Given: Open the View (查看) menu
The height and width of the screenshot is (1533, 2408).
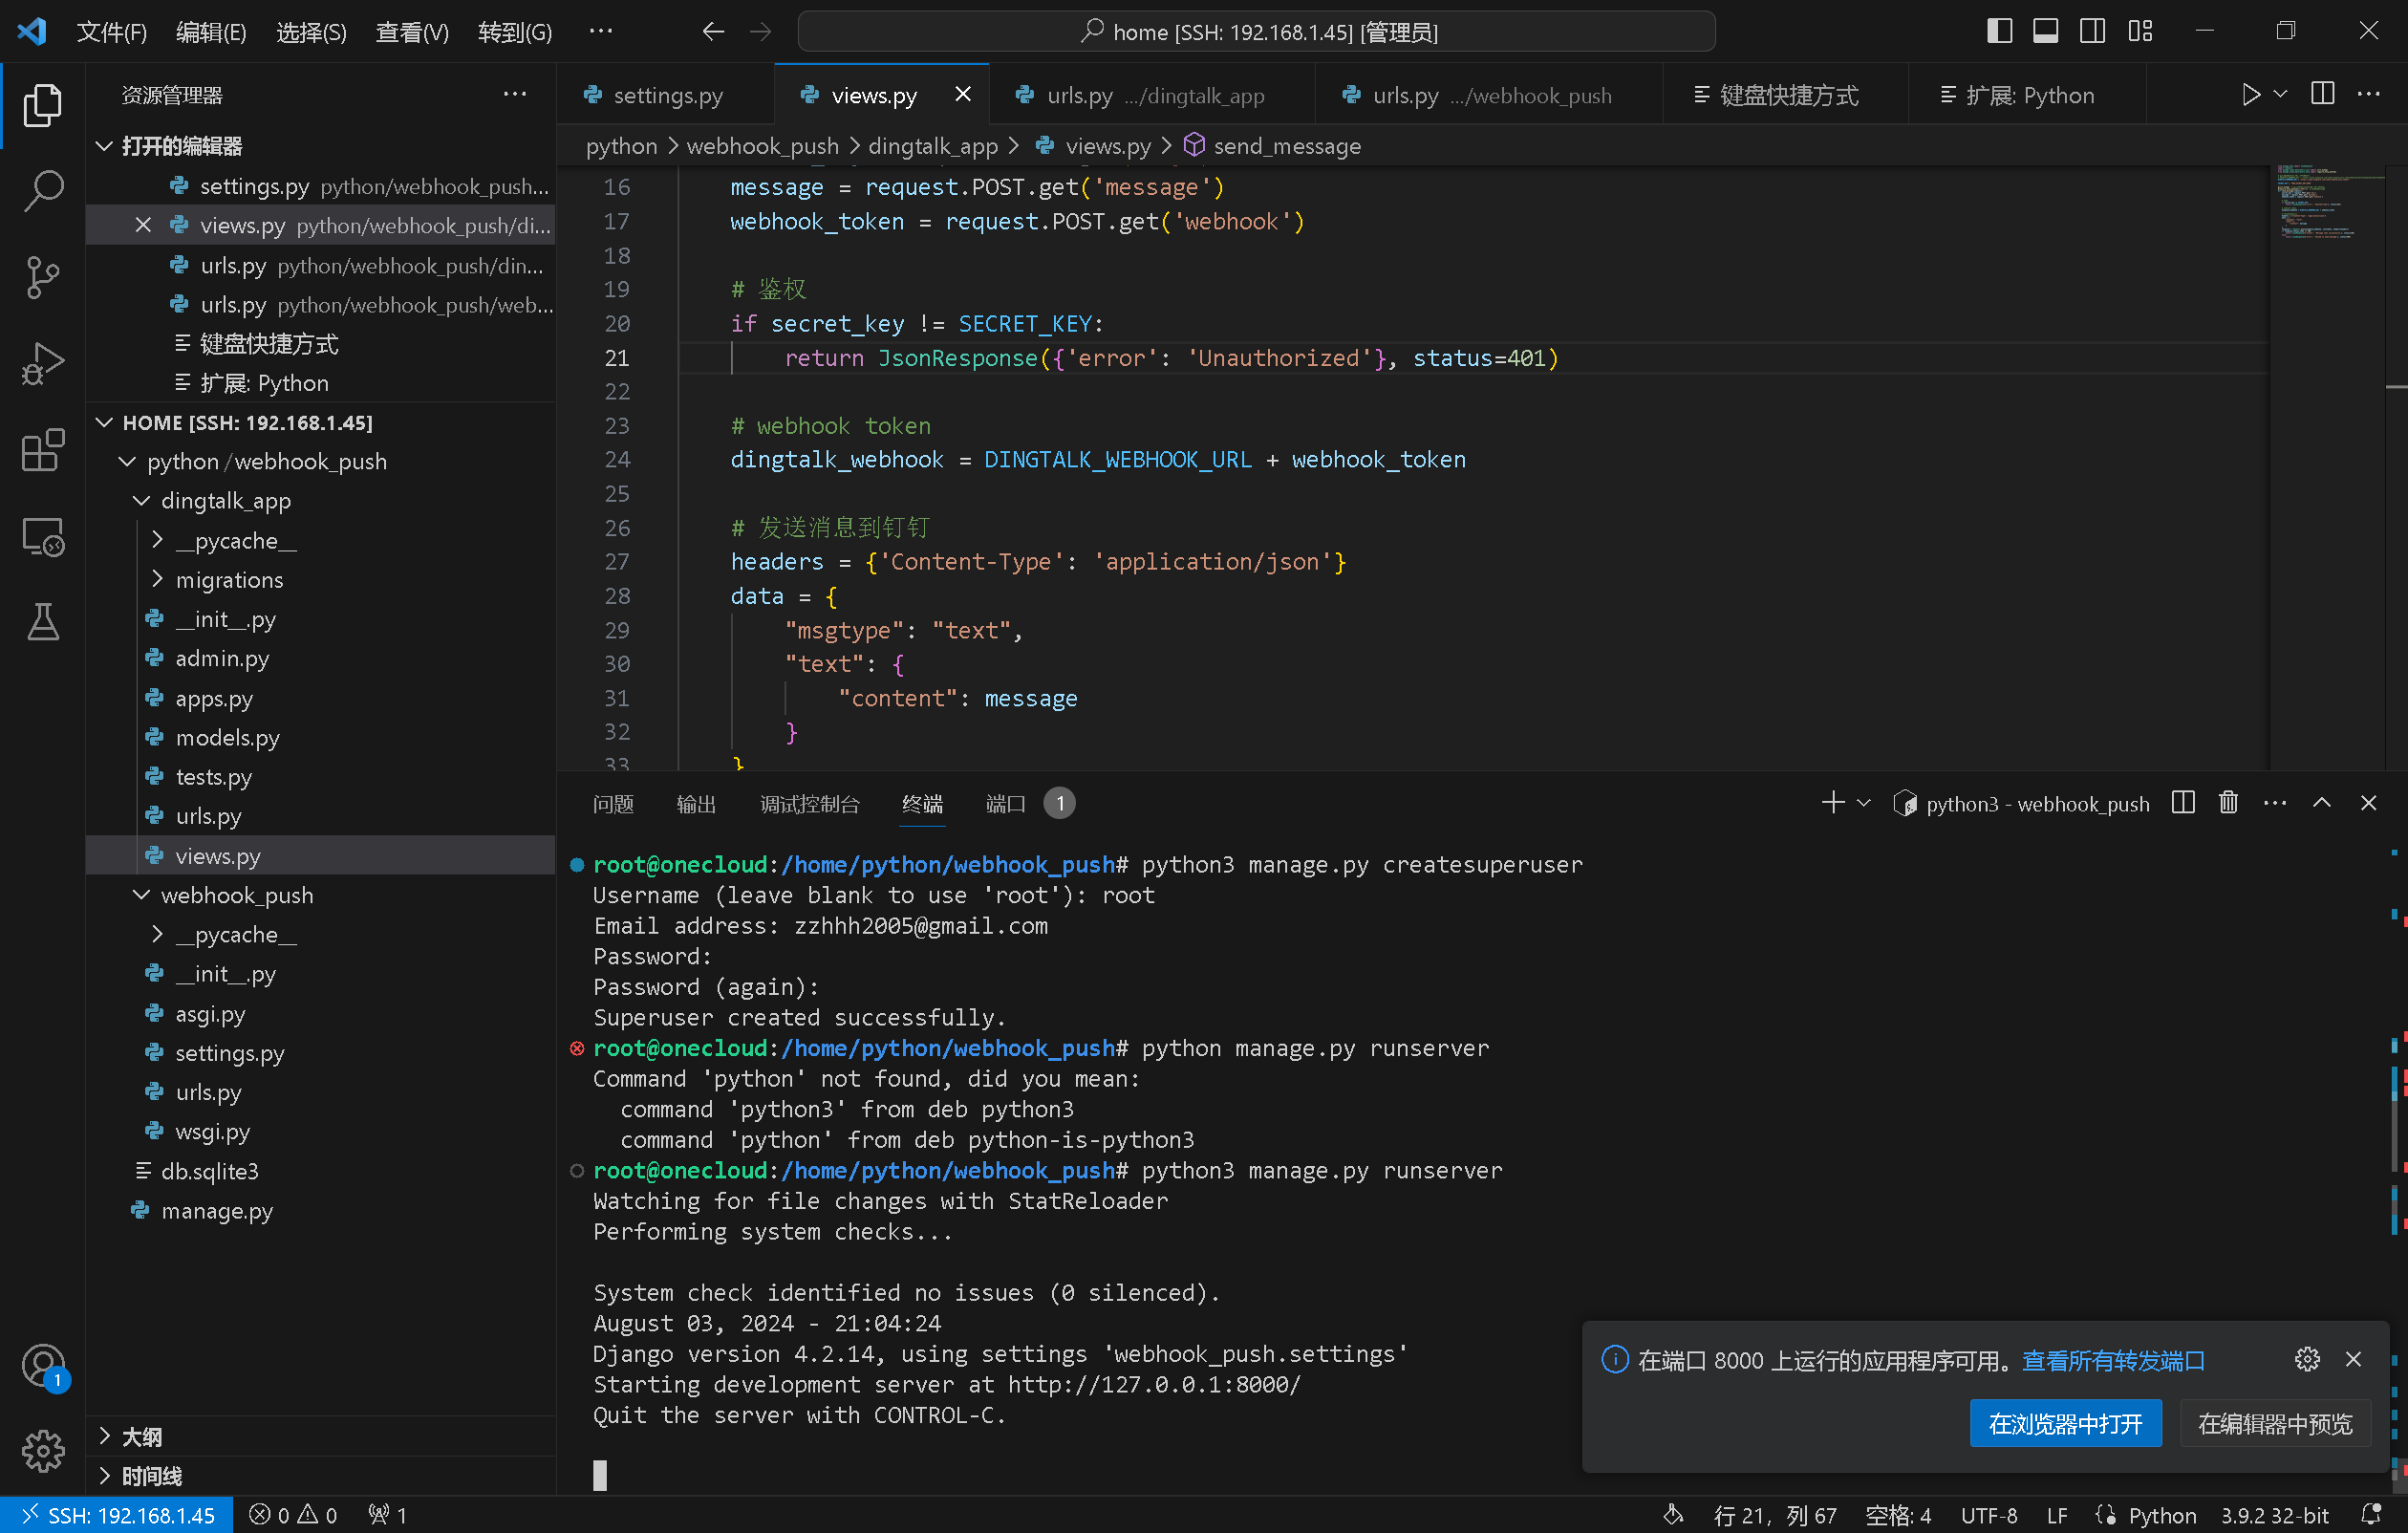Looking at the screenshot, I should pos(412,32).
